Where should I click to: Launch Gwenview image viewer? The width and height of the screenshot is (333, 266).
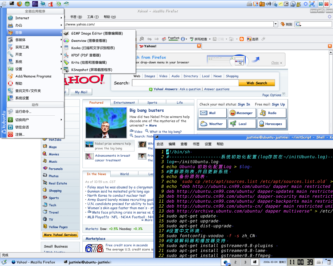tap(99, 41)
